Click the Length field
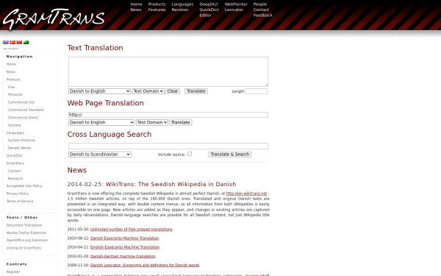441x276 pixels. [x=257, y=91]
